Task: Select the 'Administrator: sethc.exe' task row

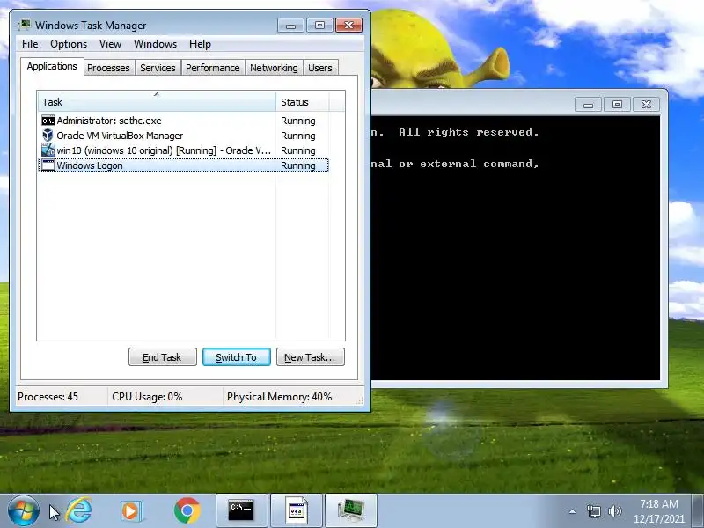Action: click(184, 121)
